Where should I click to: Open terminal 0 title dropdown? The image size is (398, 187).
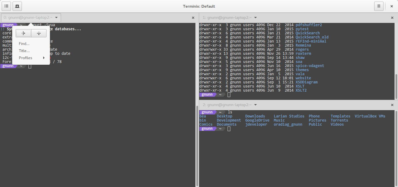point(31,18)
